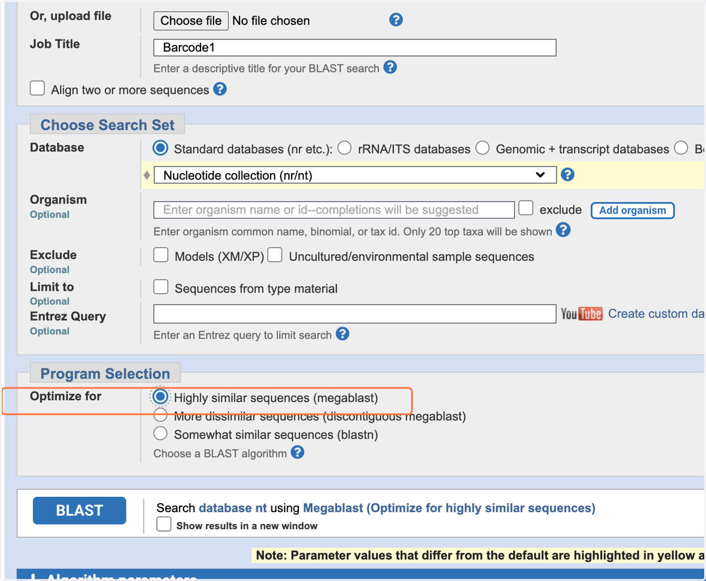This screenshot has width=706, height=581.
Task: Select Somewhat similar sequences (blastn) option
Action: point(160,434)
